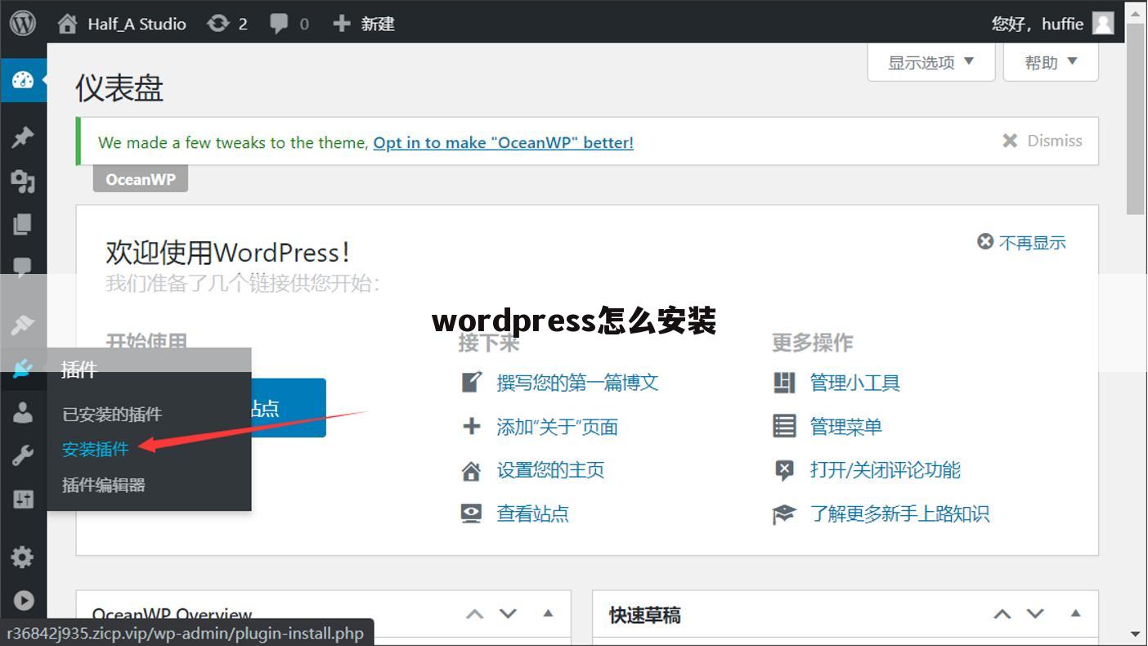Expand the 显示选项 screen options dropdown

click(x=931, y=62)
